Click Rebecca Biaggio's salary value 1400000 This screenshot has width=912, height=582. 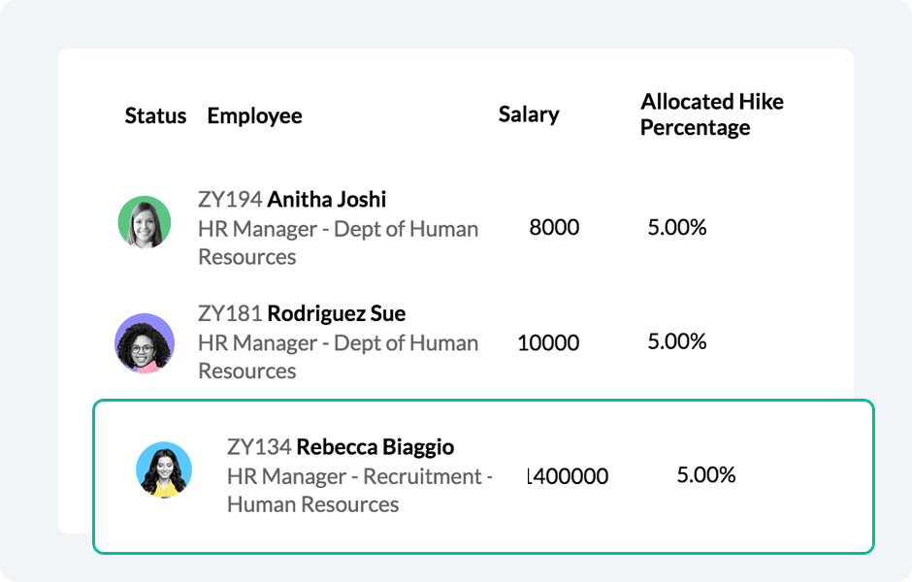tap(568, 476)
